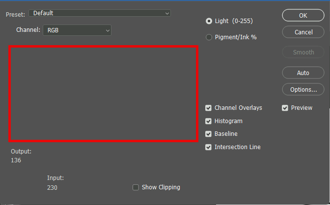Click inside the curve graph area
The image size is (330, 205).
pos(104,94)
